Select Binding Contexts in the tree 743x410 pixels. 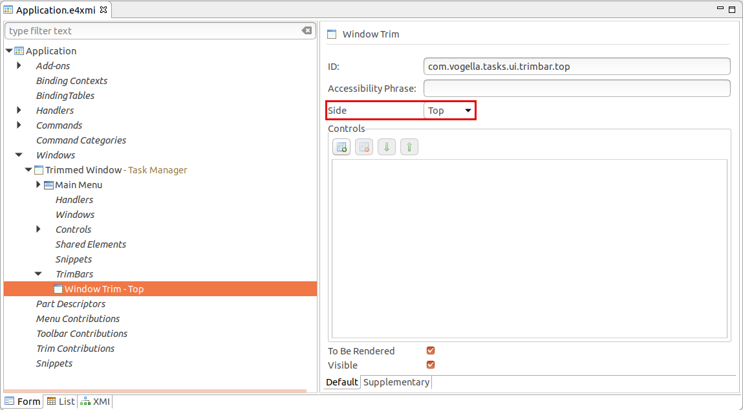(72, 81)
